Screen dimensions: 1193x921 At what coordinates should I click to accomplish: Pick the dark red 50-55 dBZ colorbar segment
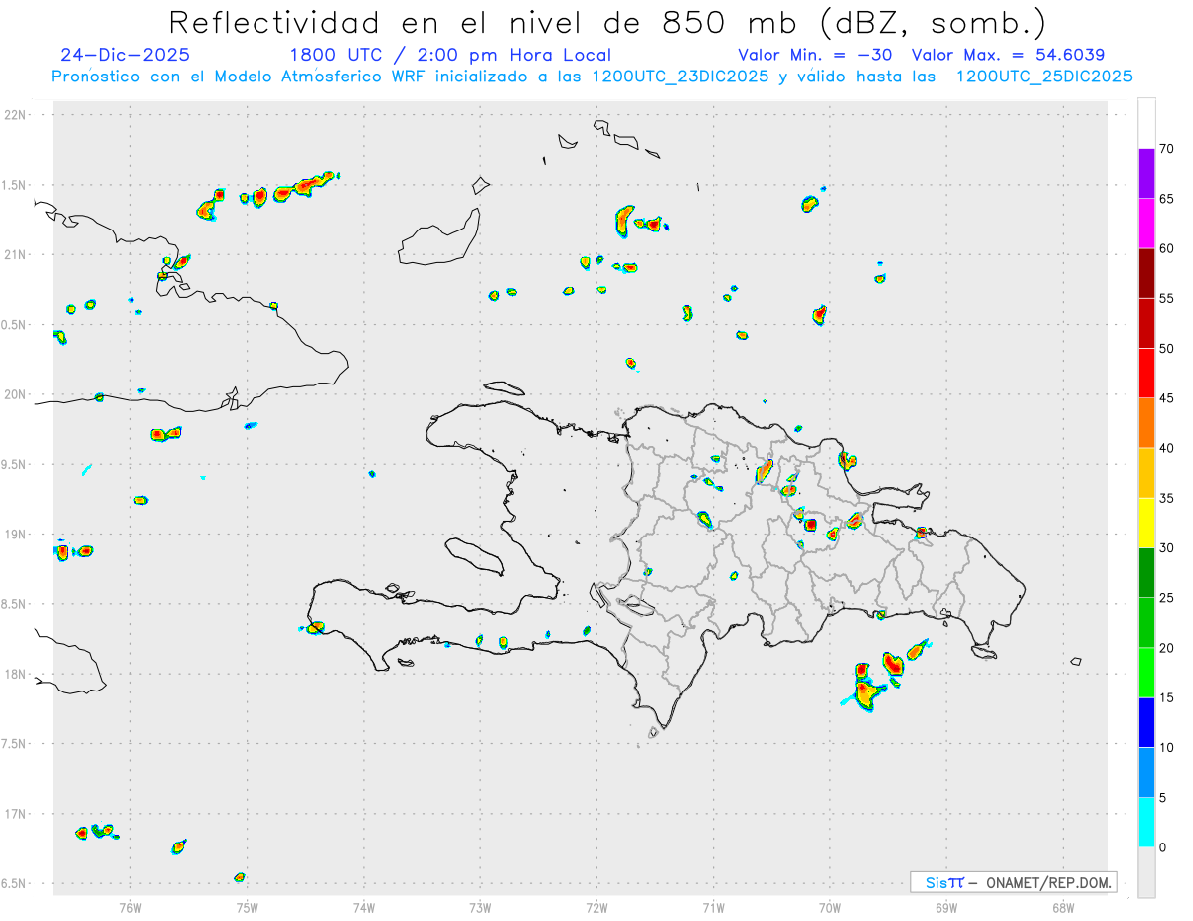click(x=1146, y=323)
